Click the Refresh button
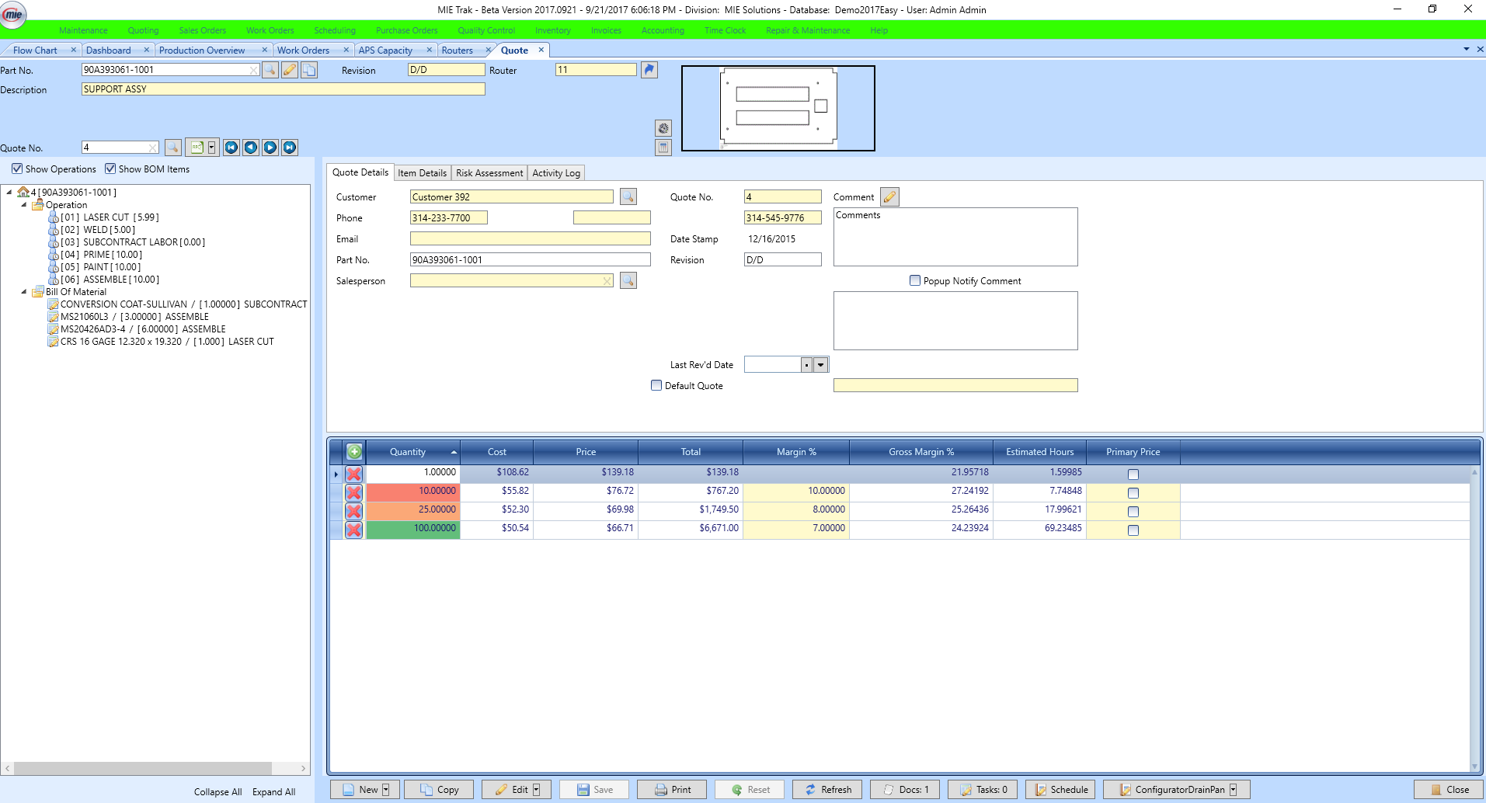This screenshot has width=1486, height=803. 827,789
